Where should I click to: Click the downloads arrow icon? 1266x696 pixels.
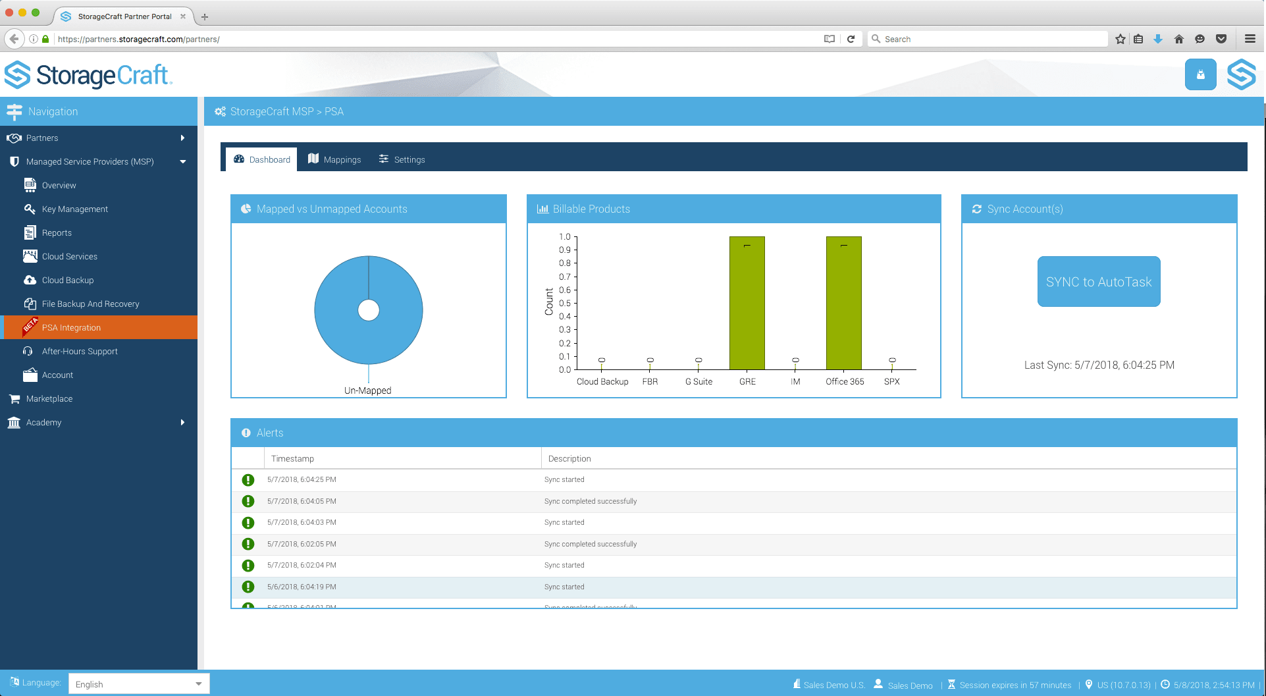point(1158,39)
